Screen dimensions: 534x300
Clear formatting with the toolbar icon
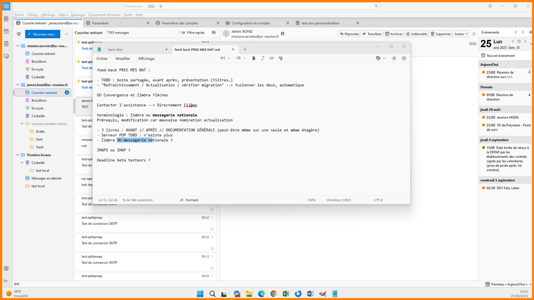pos(280,58)
